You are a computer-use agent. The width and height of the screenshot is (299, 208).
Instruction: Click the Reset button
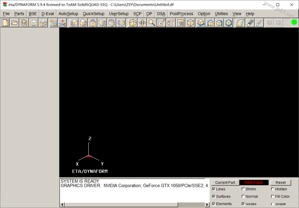pos(281,182)
